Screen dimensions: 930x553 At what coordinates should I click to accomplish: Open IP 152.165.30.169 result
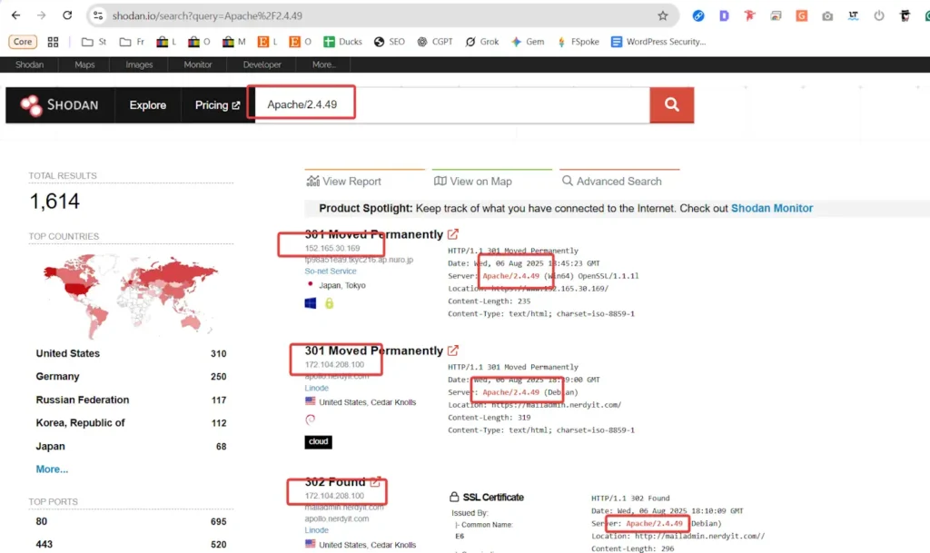(332, 248)
